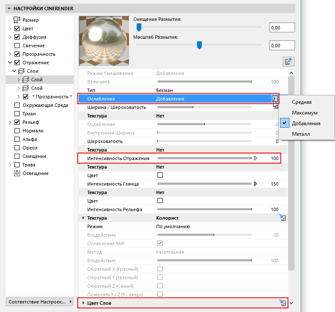
Task: Expand the second Слой node
Action: (x=18, y=88)
